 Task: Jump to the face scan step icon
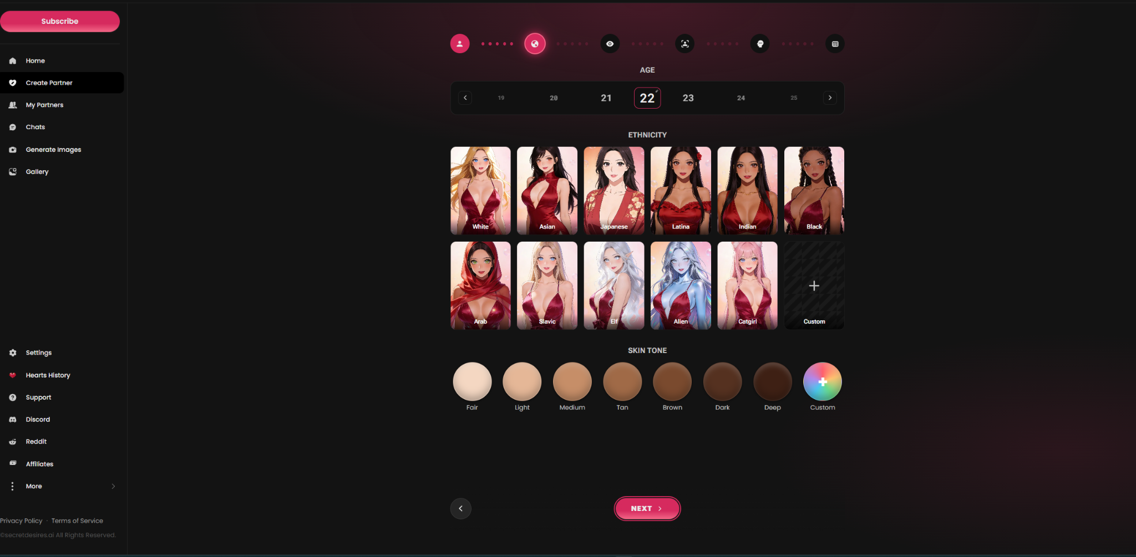(x=685, y=44)
